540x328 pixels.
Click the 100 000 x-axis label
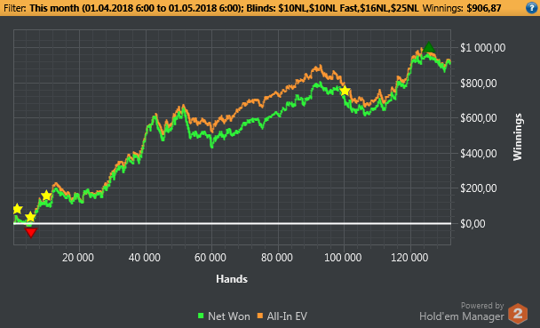[x=343, y=258]
